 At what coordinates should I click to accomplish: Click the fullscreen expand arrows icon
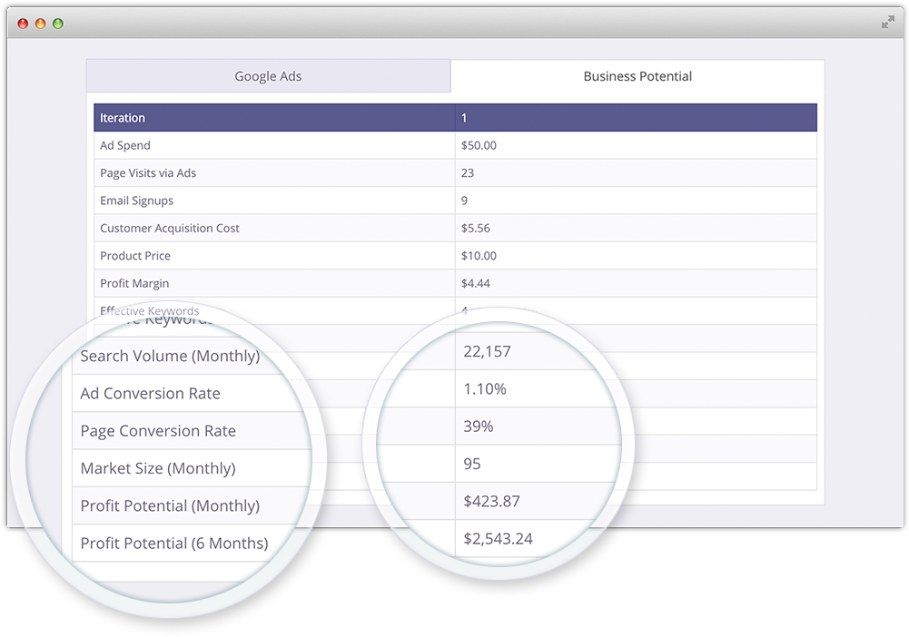pos(887,23)
